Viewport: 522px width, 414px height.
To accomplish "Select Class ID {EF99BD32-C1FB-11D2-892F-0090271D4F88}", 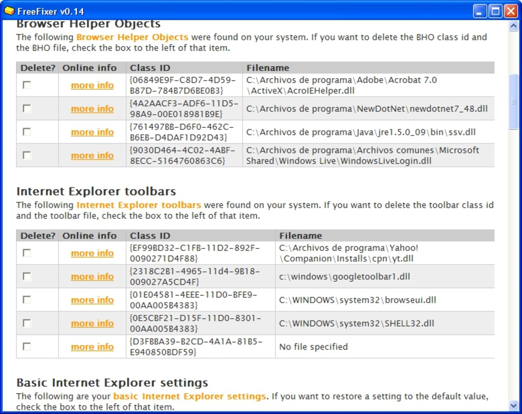I will [x=195, y=253].
